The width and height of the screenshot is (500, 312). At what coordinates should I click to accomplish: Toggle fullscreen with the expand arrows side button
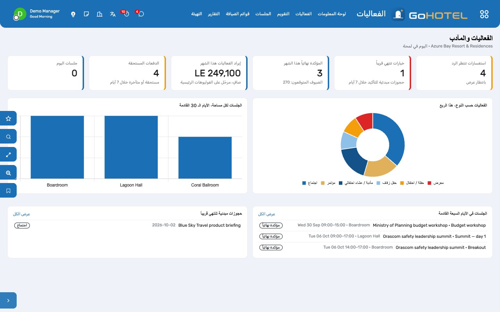point(8,155)
